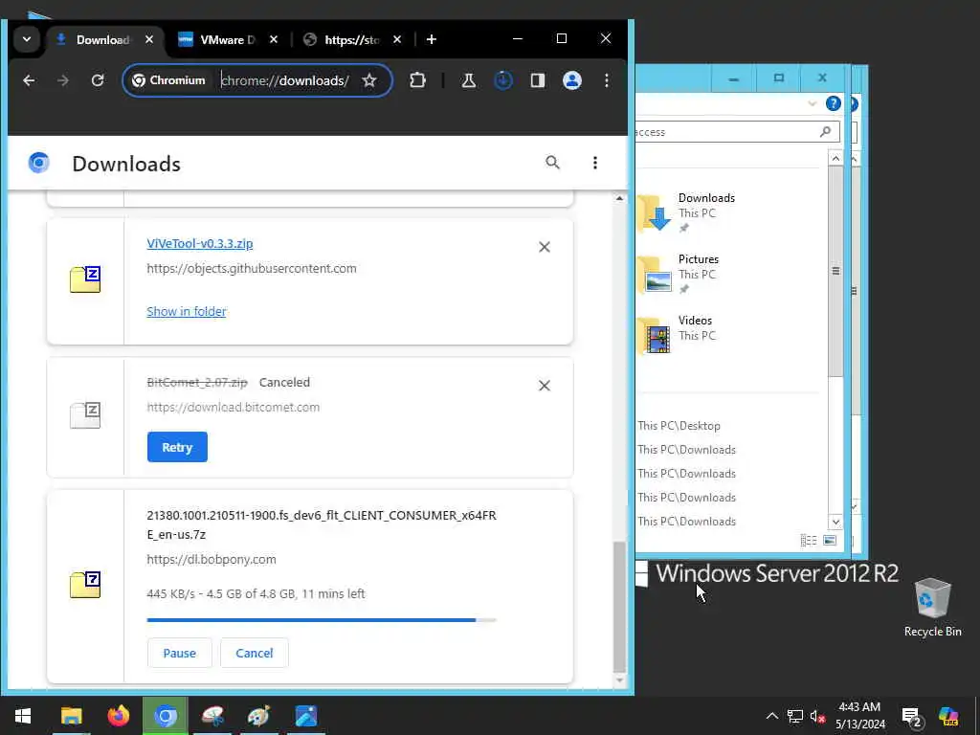The width and height of the screenshot is (980, 735).
Task: Click the ViVeTool zip file icon
Action: 85,279
